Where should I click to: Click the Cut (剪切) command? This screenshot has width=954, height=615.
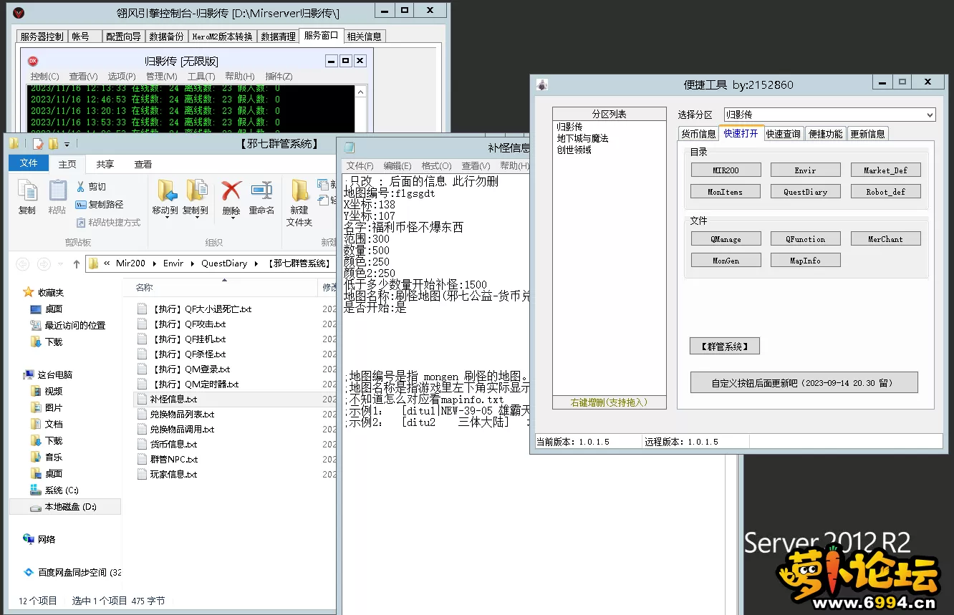pos(91,187)
